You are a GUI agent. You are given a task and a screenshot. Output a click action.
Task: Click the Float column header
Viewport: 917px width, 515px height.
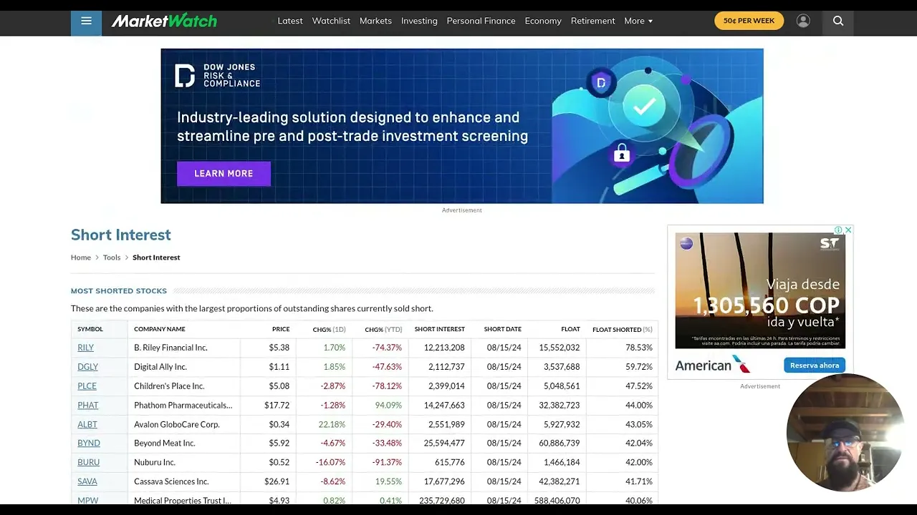point(570,329)
